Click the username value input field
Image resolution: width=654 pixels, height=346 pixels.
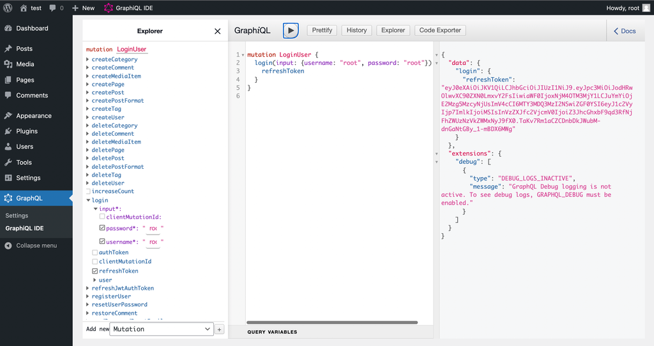(x=153, y=242)
